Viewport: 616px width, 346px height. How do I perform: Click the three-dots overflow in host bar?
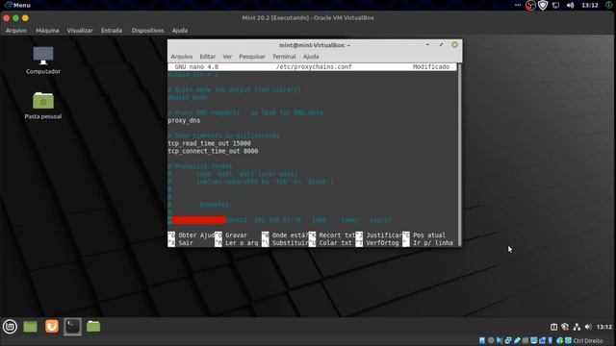(518, 5)
